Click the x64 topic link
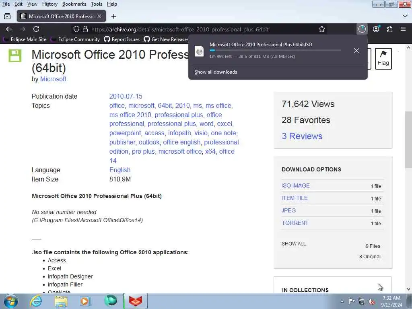Screen dimensions: 412x309 pos(210,151)
